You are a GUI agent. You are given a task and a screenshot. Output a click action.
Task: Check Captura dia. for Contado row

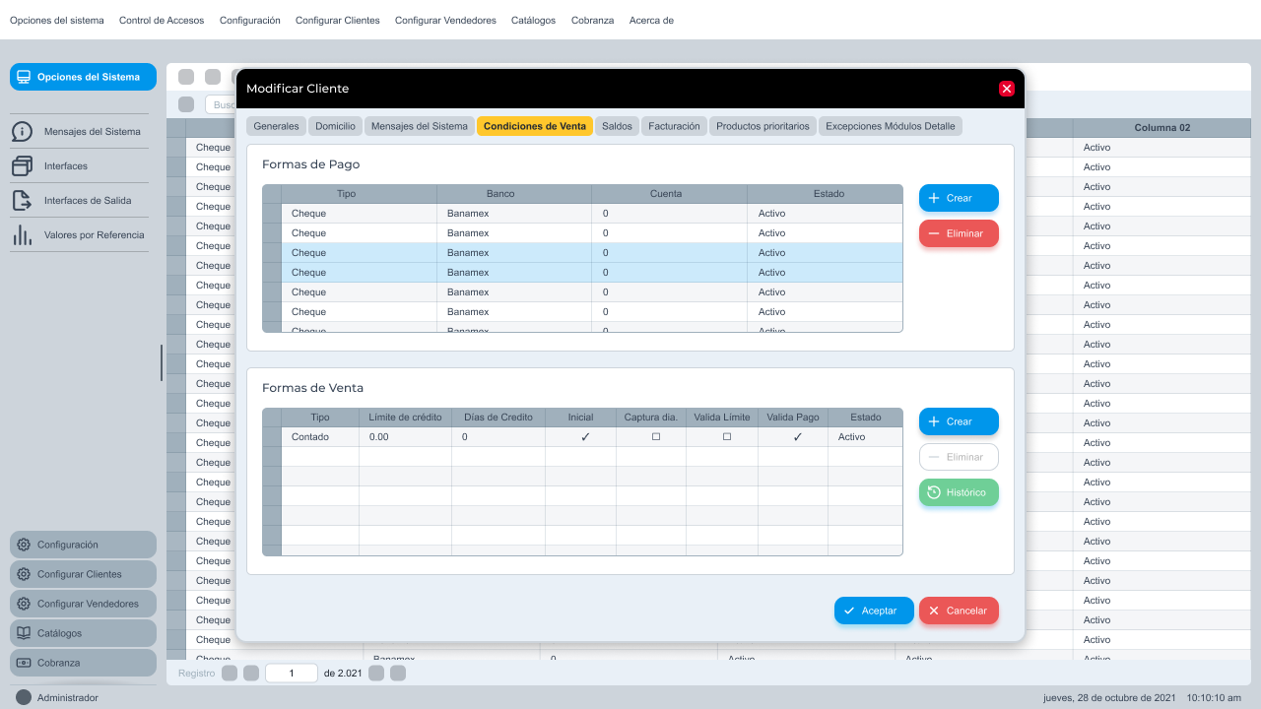(x=656, y=437)
